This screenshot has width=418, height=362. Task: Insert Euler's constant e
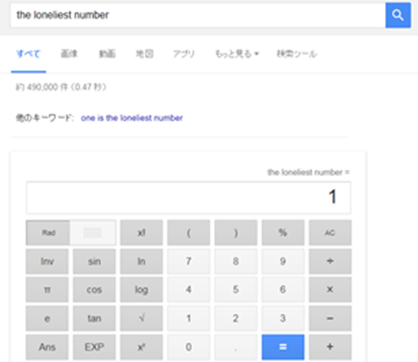(47, 318)
